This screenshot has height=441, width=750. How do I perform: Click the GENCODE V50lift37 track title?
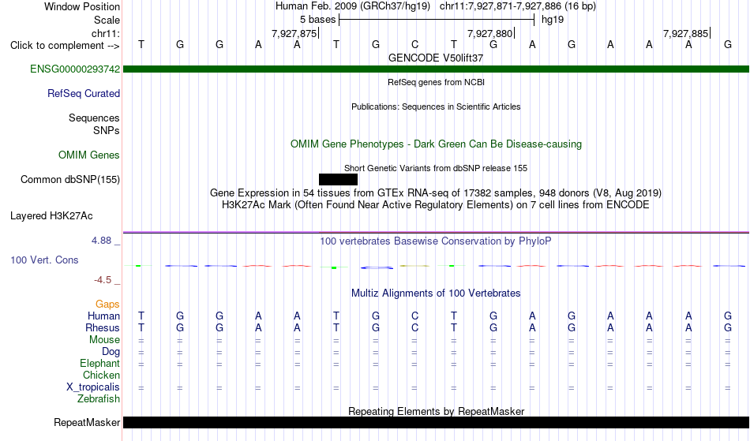(x=436, y=58)
